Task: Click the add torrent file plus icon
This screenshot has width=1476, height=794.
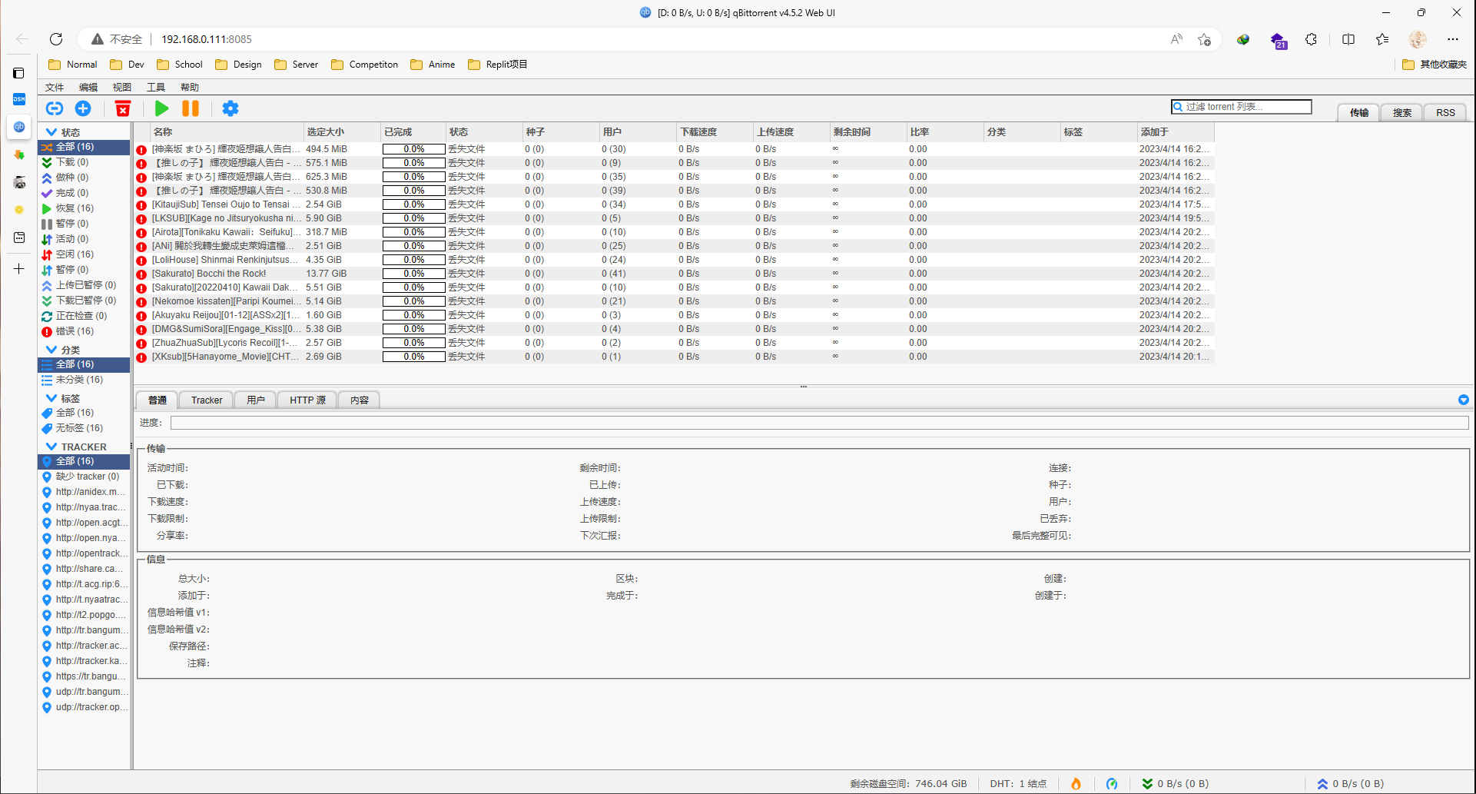Action: pyautogui.click(x=83, y=109)
